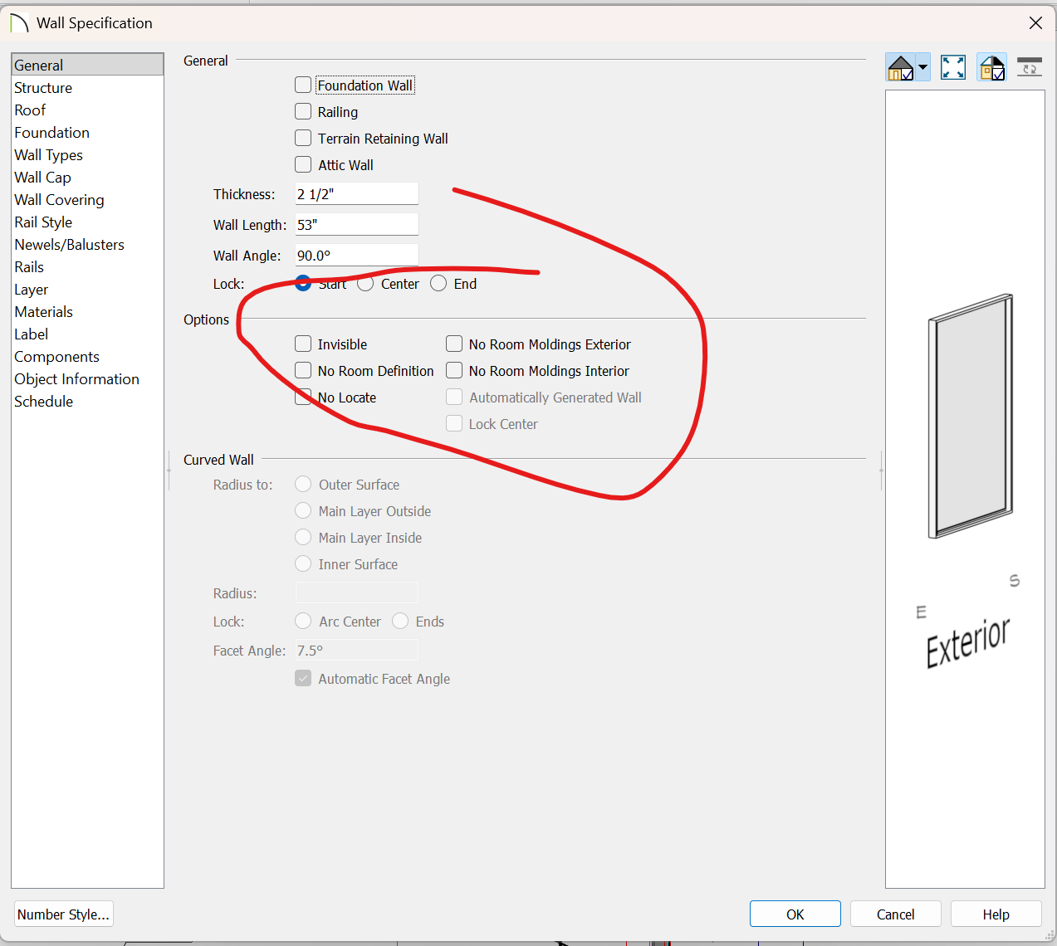Enable No Room Moldings Exterior

(x=454, y=344)
